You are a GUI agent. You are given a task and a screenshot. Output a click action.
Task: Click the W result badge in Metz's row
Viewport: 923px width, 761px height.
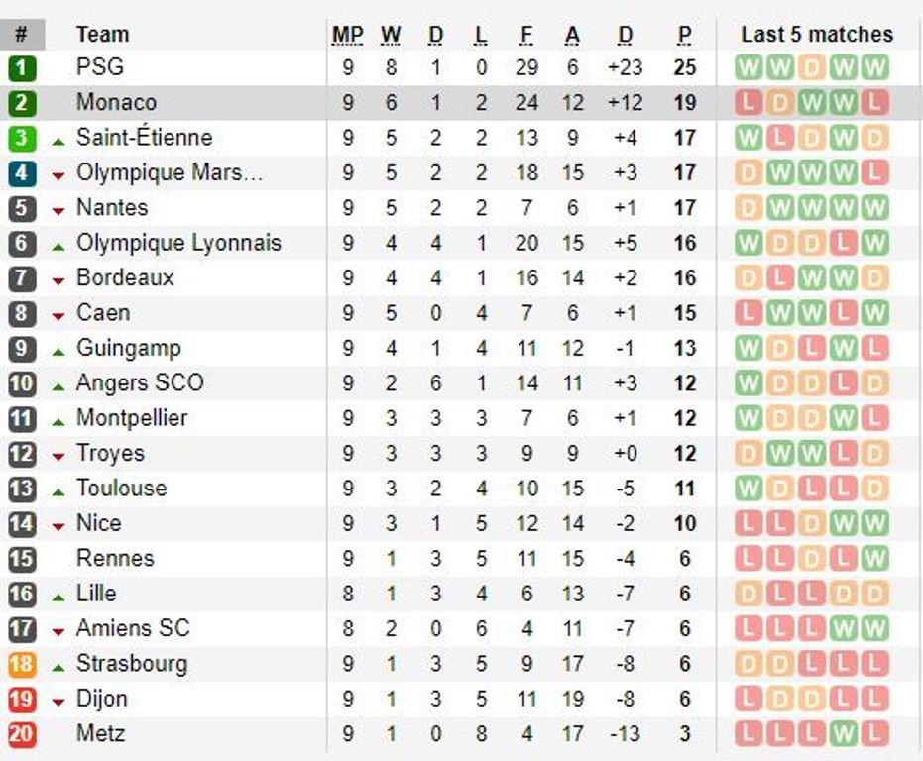(x=843, y=734)
